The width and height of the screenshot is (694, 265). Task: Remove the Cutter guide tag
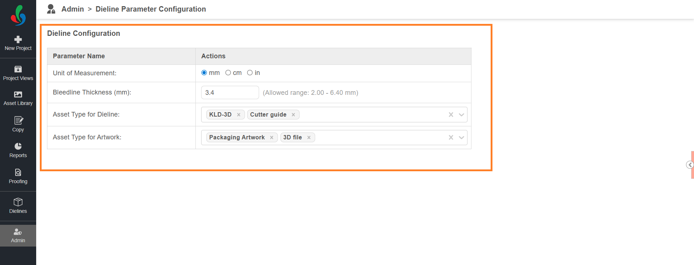coord(293,115)
